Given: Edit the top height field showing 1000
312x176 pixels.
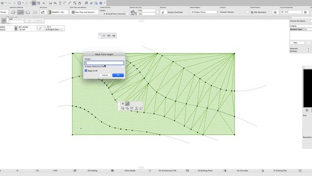Looking at the screenshot, I should pos(146,11).
